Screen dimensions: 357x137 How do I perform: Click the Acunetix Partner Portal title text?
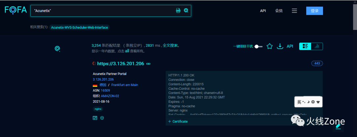coord(109,74)
